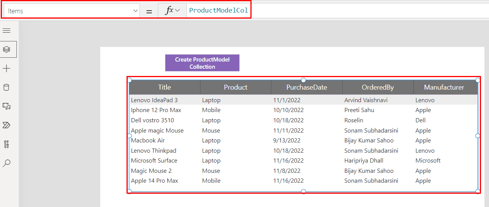The height and width of the screenshot is (207, 489).
Task: Click Iphone 12 Pro Max cell
Action: coord(156,110)
